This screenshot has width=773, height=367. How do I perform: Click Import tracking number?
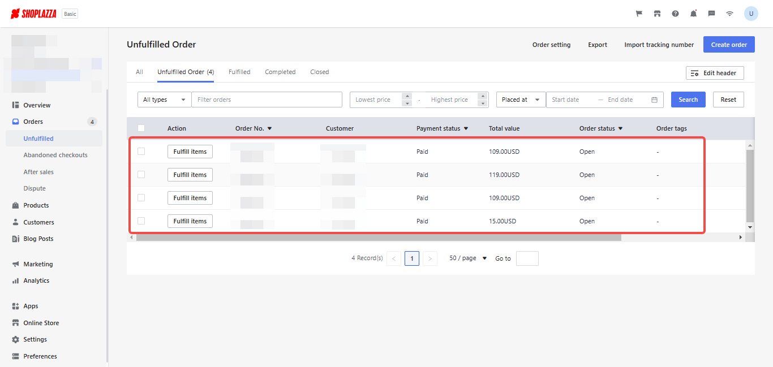[x=659, y=45]
